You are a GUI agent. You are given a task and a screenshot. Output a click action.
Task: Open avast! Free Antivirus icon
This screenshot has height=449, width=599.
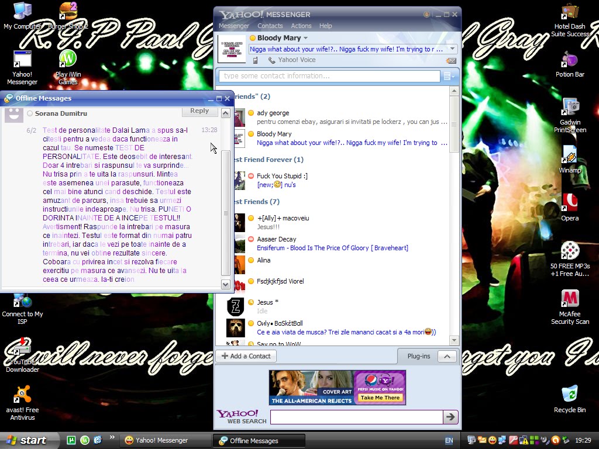point(22,404)
